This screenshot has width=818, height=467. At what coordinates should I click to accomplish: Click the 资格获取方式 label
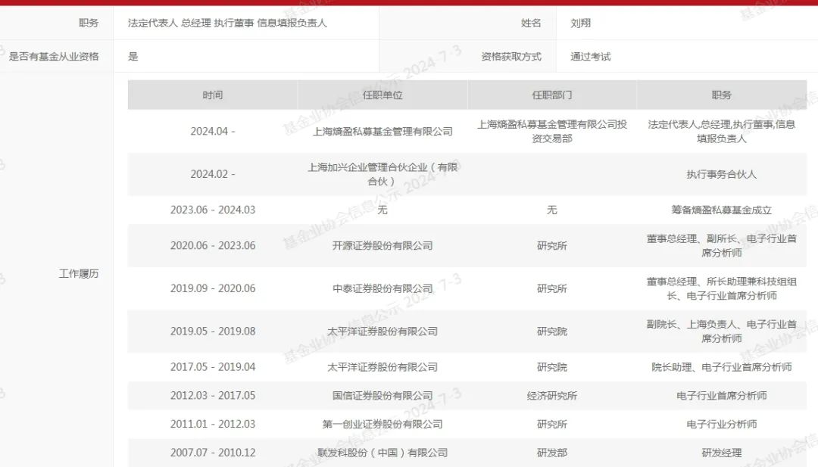coord(511,56)
